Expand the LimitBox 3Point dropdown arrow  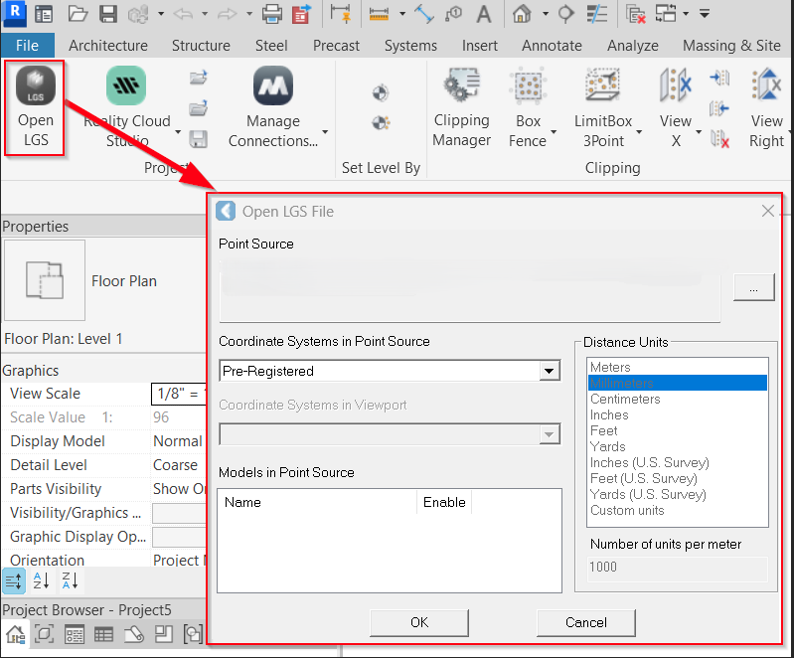click(x=639, y=132)
